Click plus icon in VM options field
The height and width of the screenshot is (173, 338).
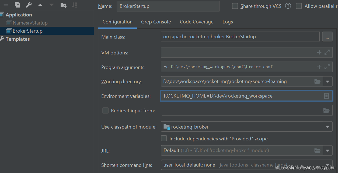click(319, 53)
